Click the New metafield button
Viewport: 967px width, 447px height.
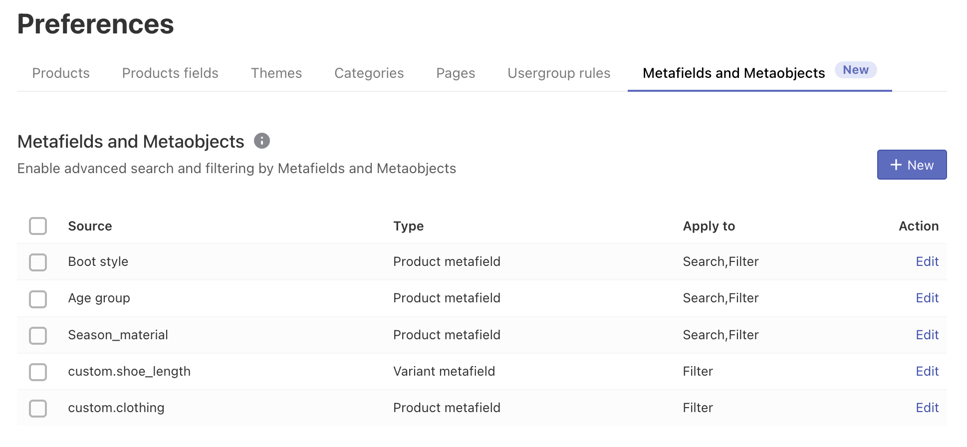912,165
